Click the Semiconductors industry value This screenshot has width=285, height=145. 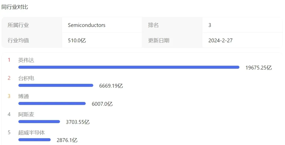coord(87,25)
